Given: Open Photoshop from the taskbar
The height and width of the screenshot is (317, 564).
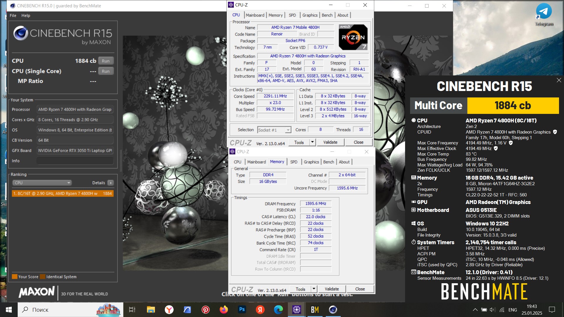Looking at the screenshot, I should coord(242,310).
